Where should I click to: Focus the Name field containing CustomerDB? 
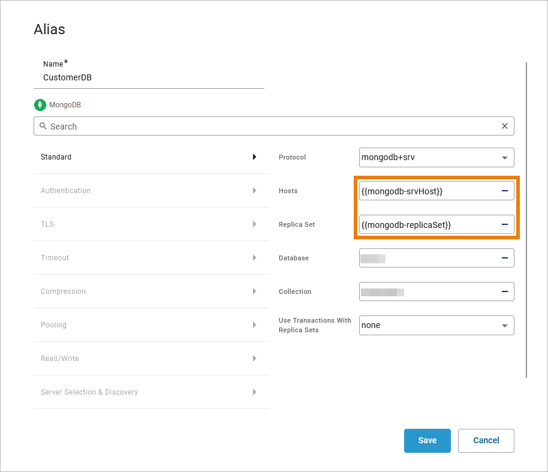[149, 77]
